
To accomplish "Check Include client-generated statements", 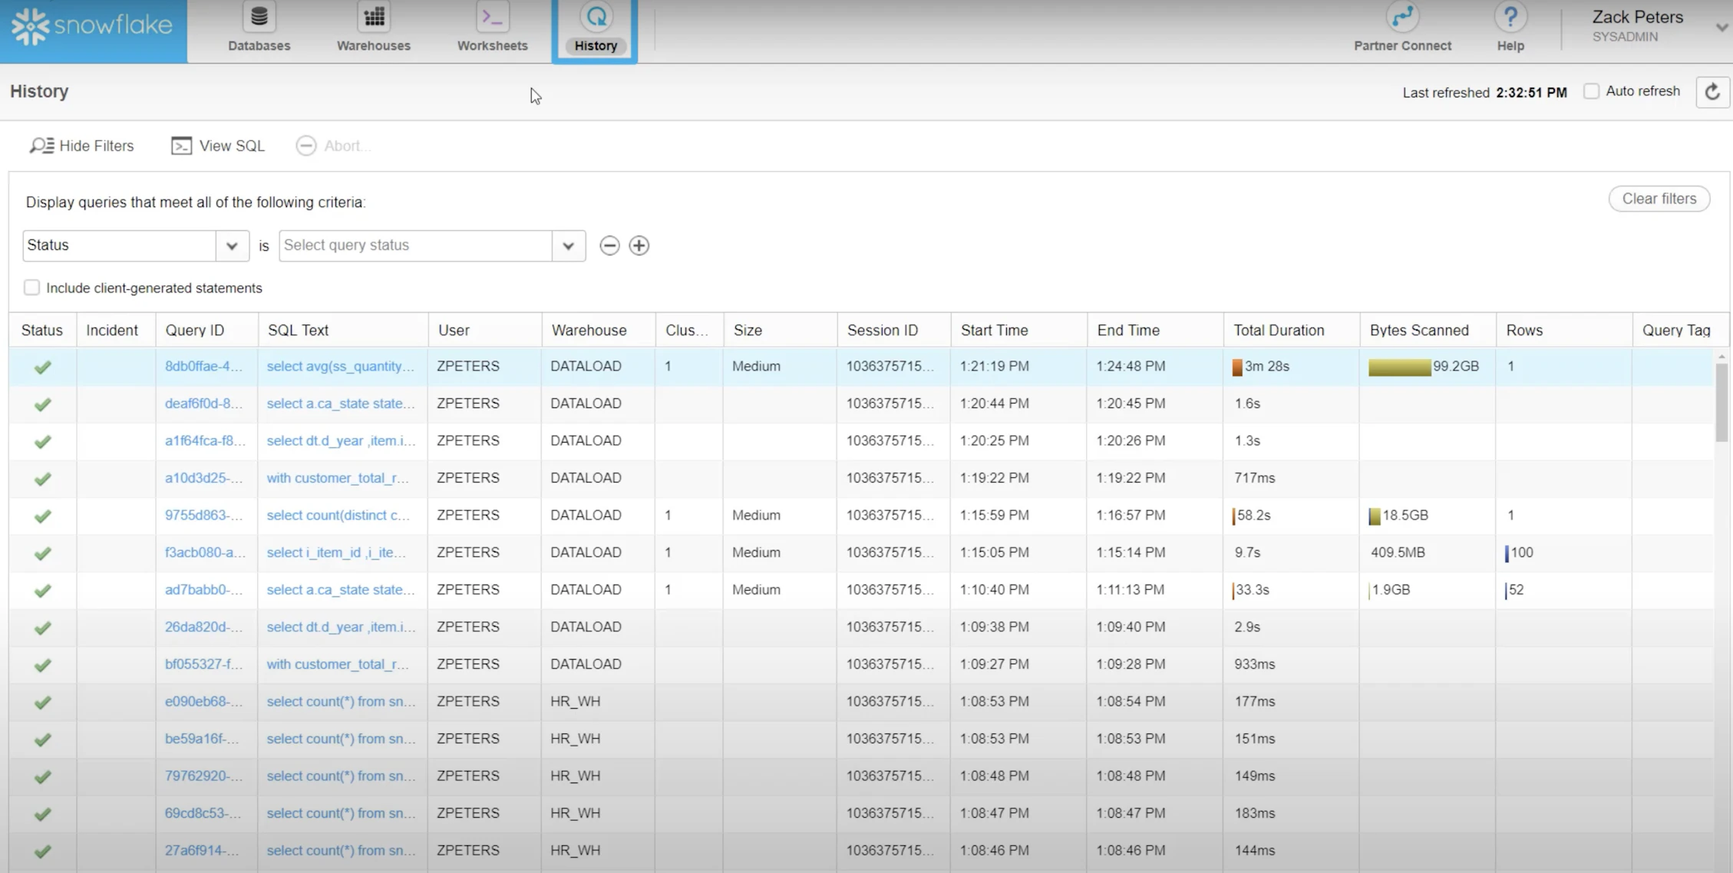I will pos(31,287).
